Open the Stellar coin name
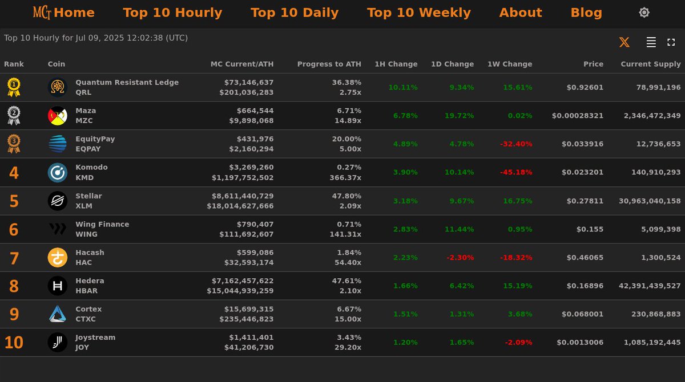 [x=88, y=196]
